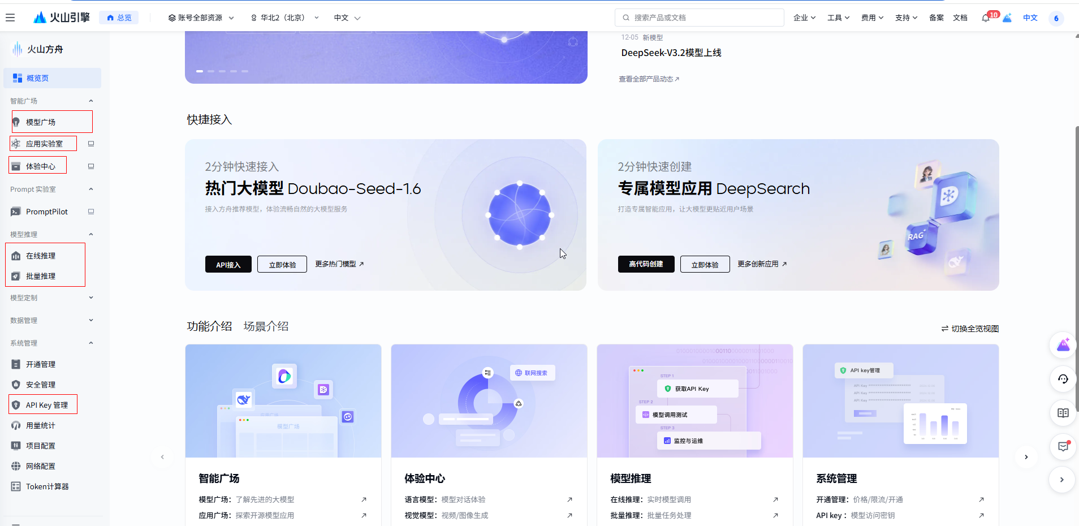Viewport: 1079px width, 526px height.
Task: Open the 企业 menu
Action: pos(804,18)
